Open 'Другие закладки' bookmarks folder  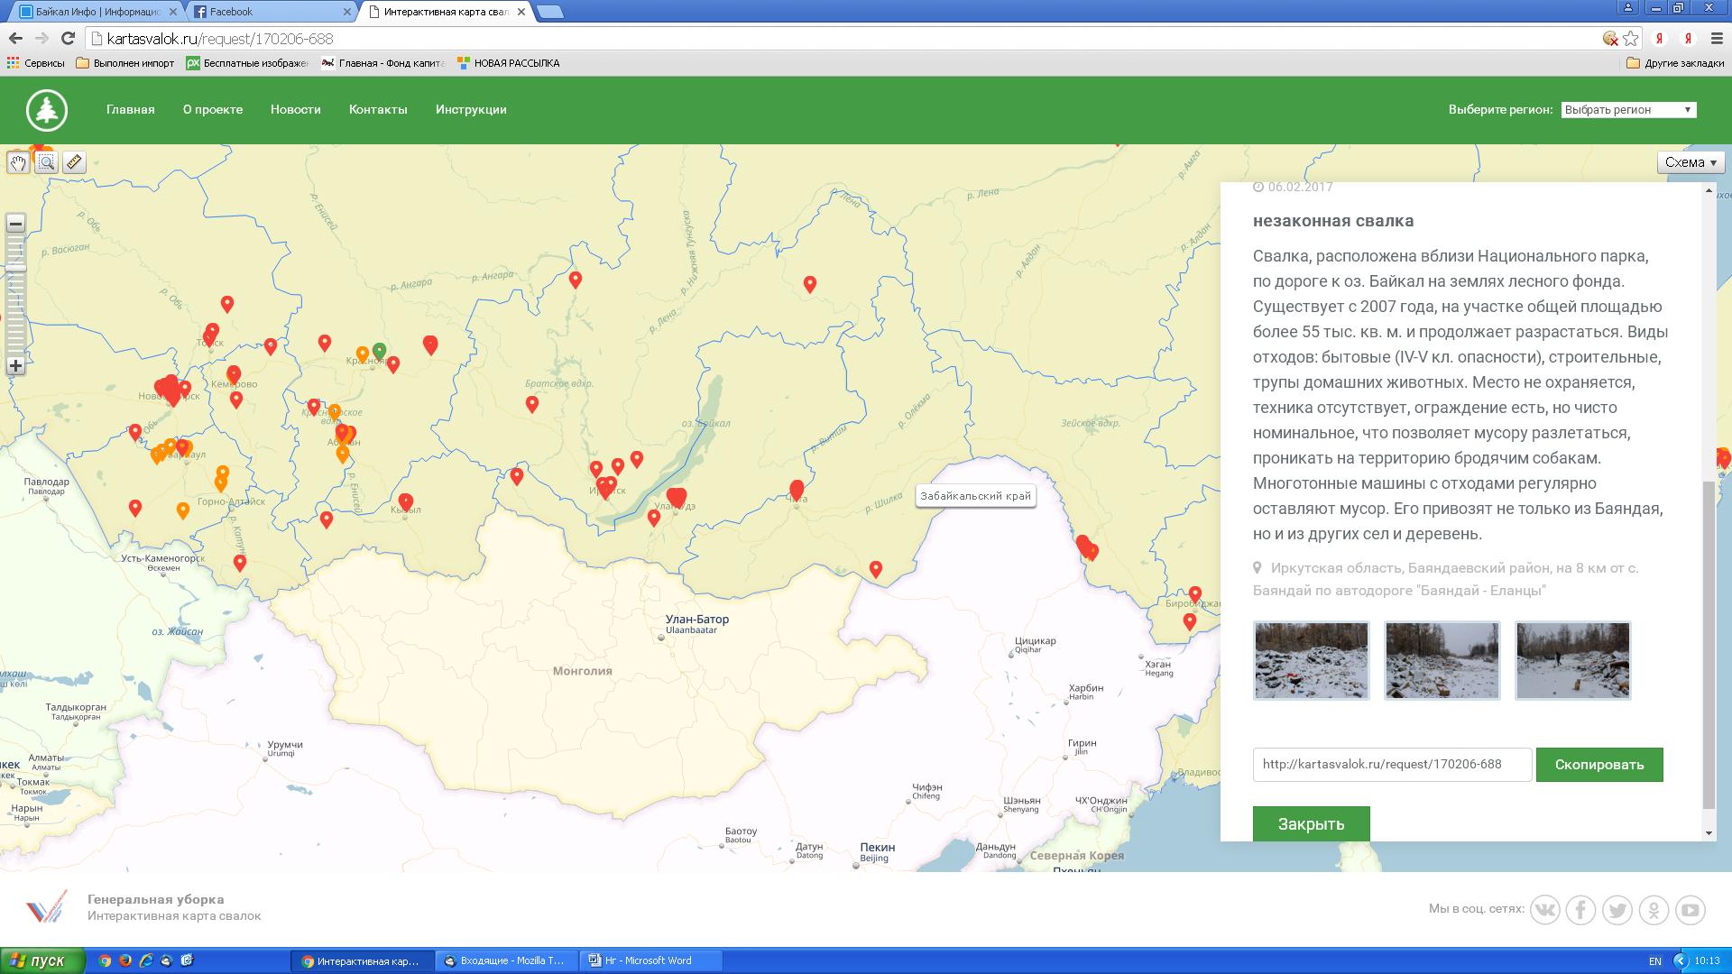click(1675, 63)
